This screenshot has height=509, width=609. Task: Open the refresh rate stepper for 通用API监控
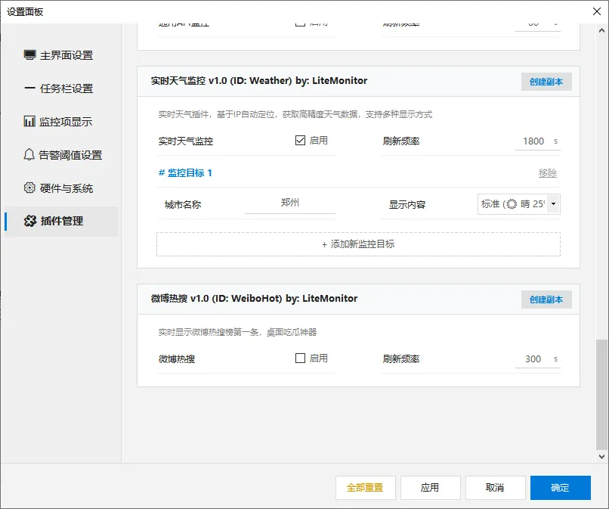pyautogui.click(x=554, y=22)
